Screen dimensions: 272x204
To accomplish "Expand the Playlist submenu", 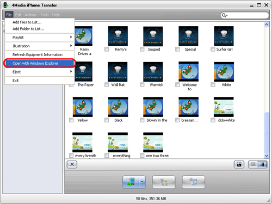I will click(40, 38).
